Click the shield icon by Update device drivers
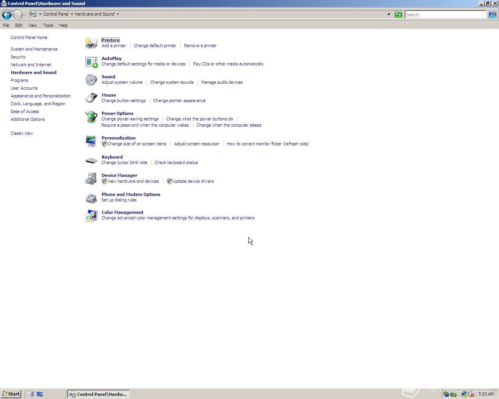This screenshot has height=399, width=499. [169, 181]
